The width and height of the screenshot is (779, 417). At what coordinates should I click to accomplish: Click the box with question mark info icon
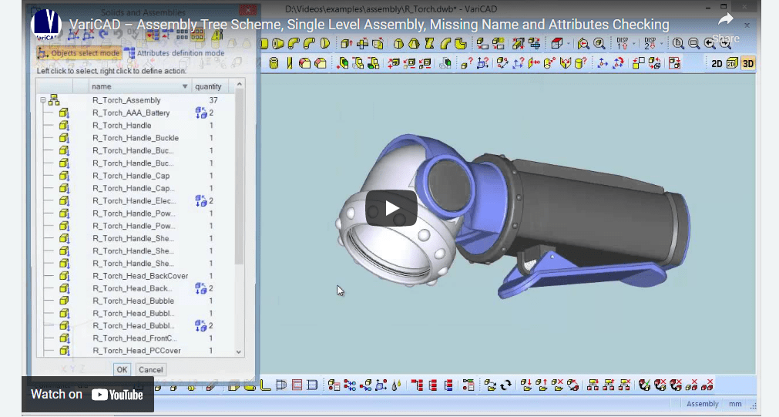[466, 64]
